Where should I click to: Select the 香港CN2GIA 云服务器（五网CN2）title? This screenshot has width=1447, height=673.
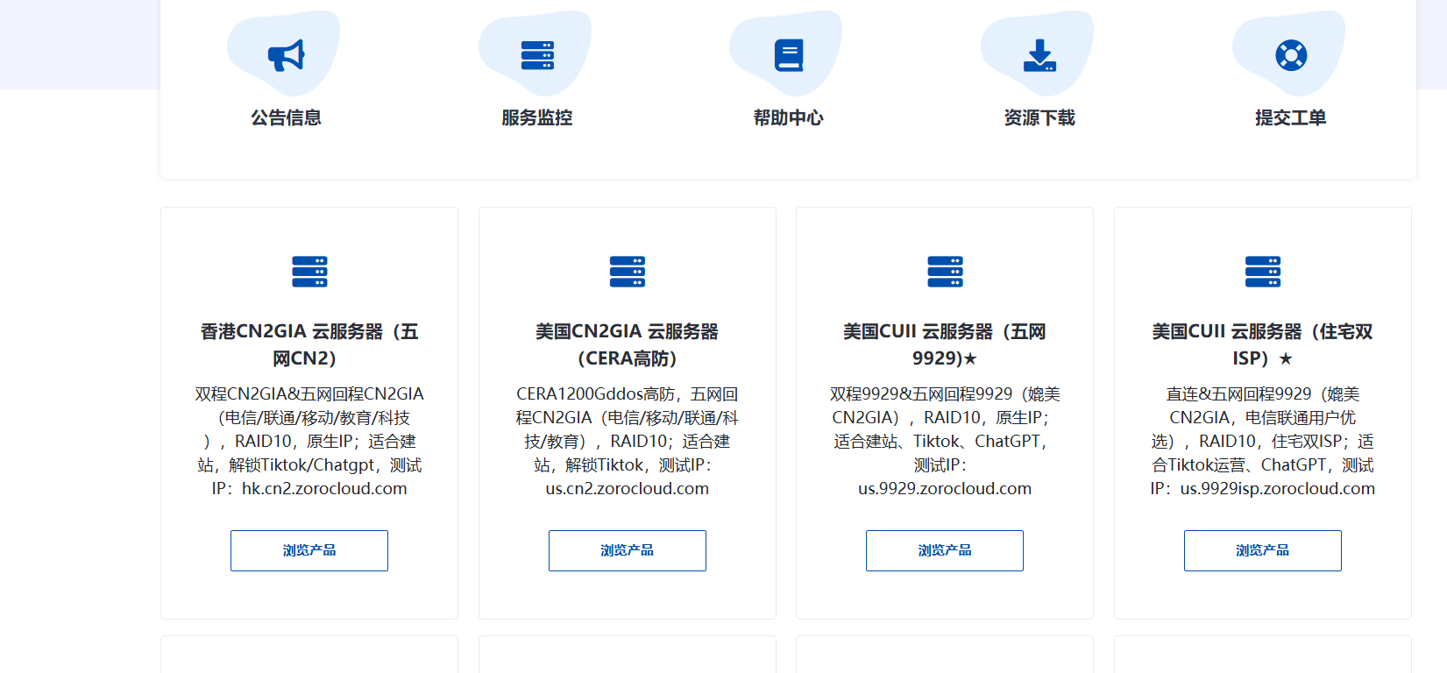309,344
